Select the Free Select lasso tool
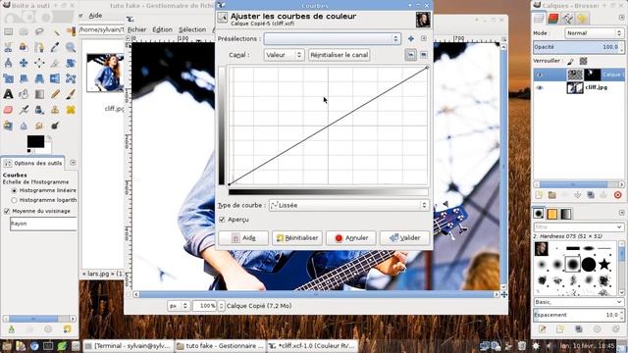The height and width of the screenshot is (353, 628). coord(39,31)
